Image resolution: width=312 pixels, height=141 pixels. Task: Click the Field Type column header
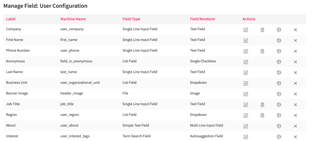[131, 19]
